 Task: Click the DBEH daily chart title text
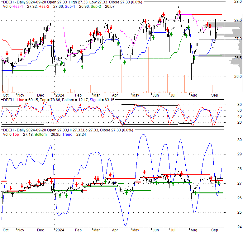tap(73, 2)
